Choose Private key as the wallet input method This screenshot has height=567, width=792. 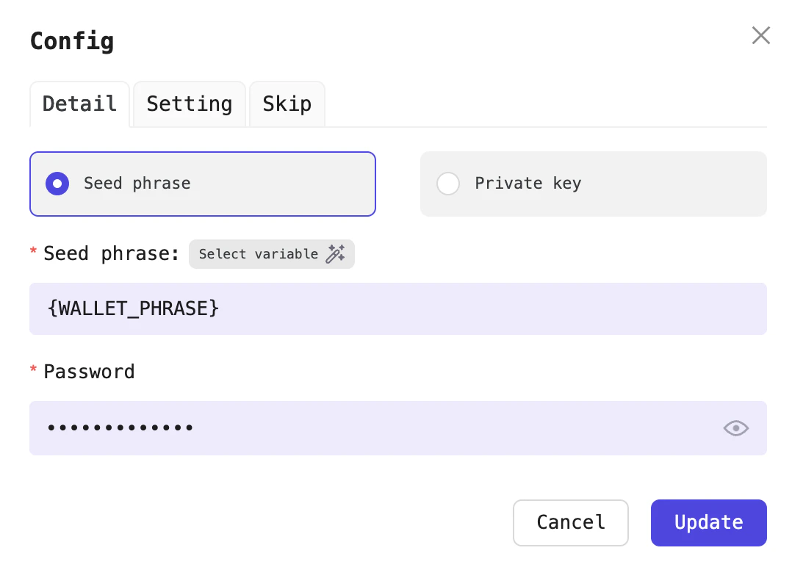tap(594, 184)
